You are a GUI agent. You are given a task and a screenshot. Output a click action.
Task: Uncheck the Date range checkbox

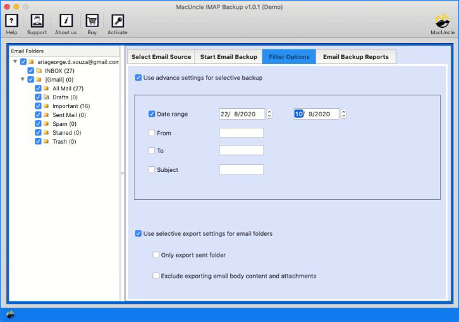[x=152, y=115]
